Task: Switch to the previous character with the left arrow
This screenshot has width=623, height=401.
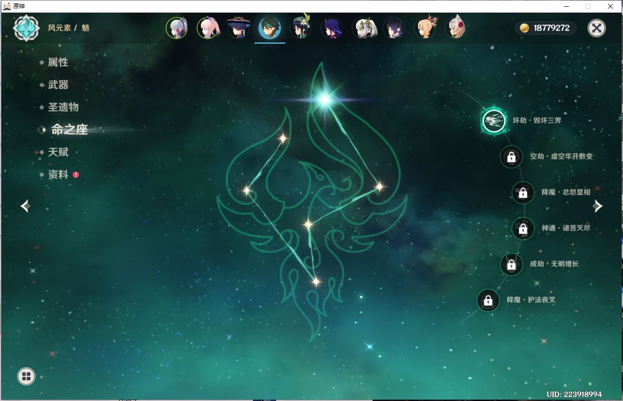Action: point(26,206)
